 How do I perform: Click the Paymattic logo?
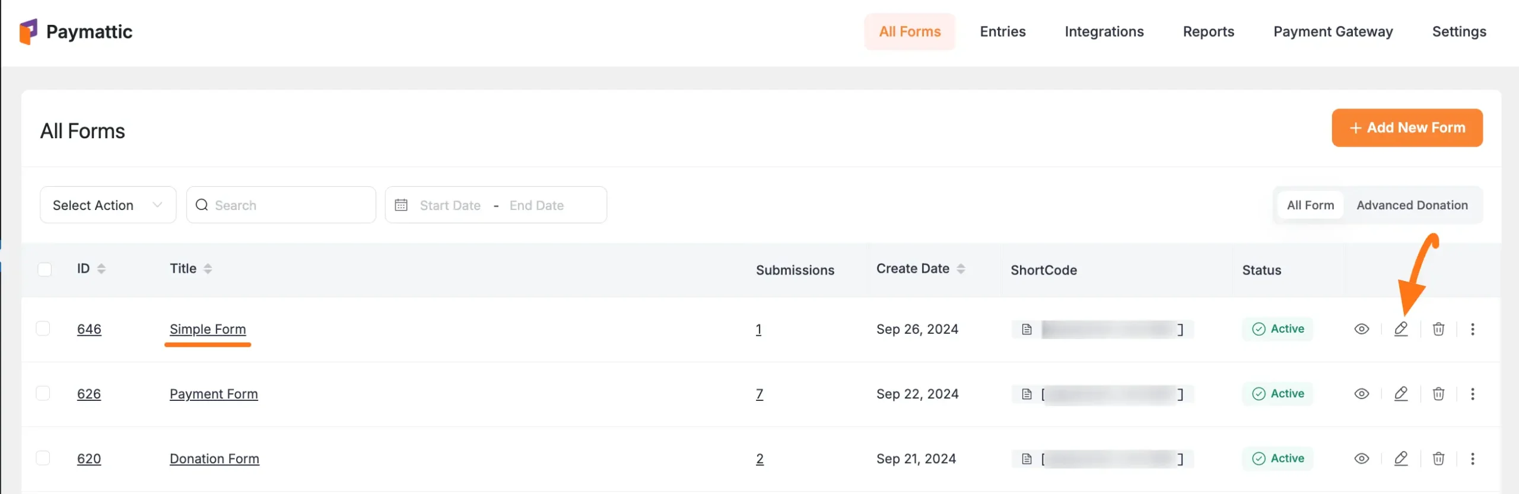76,32
